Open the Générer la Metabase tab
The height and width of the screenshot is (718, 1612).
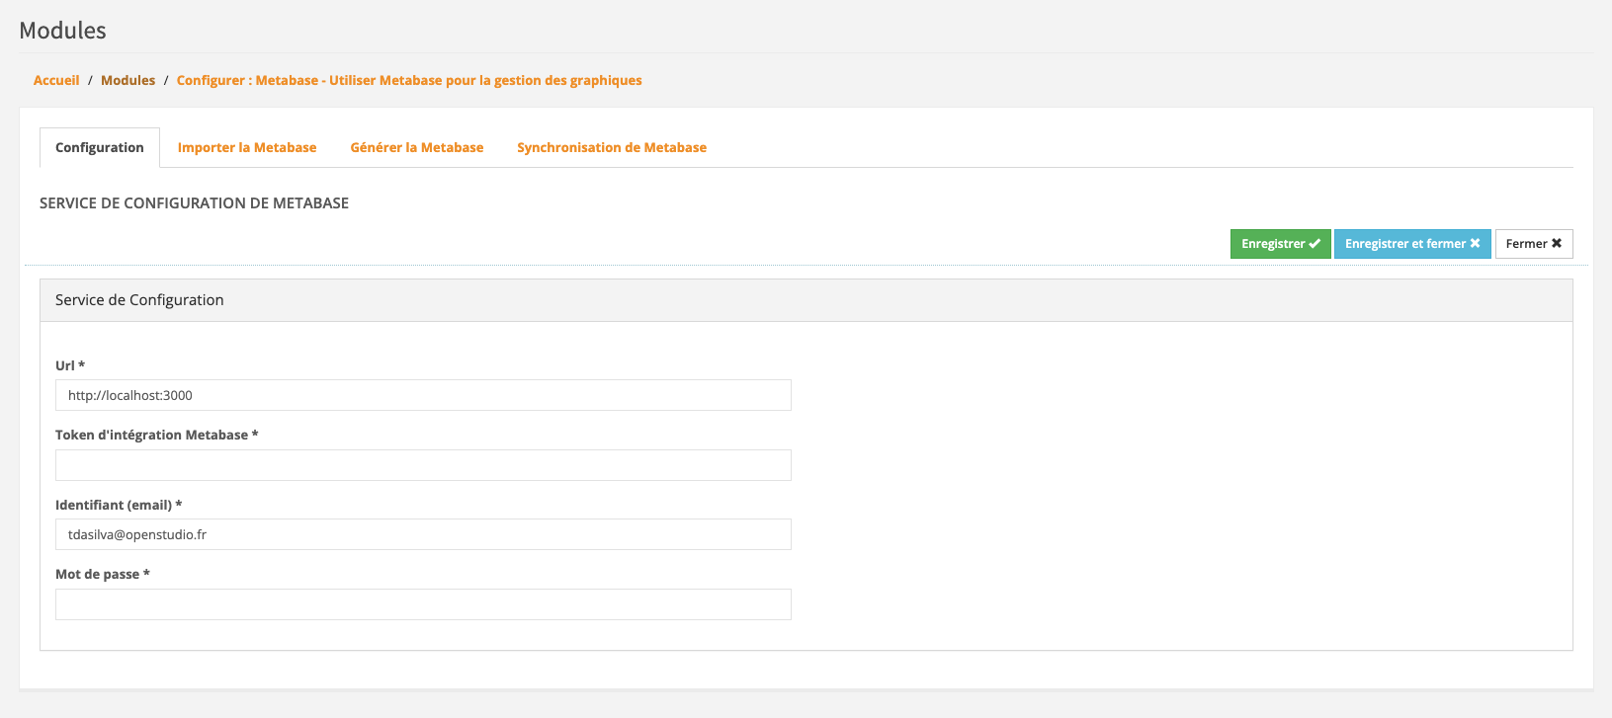417,147
